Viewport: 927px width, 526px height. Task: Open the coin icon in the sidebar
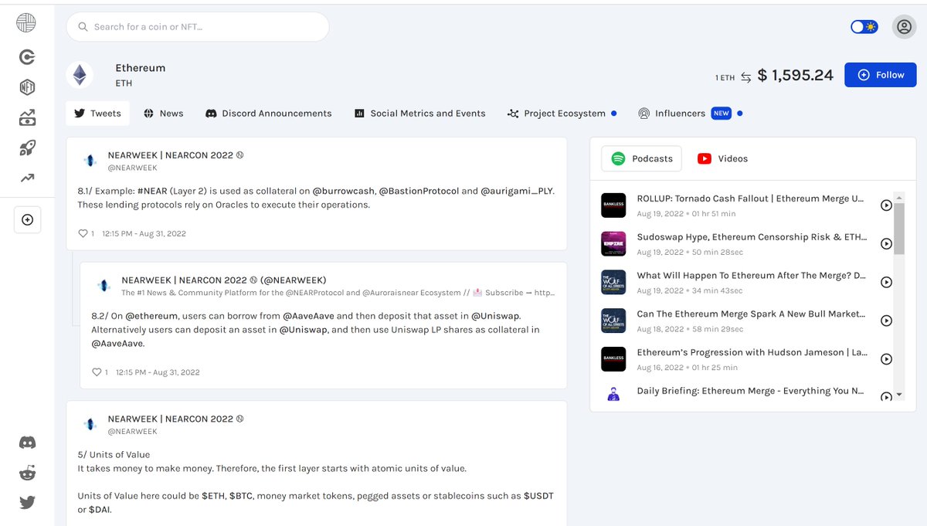tap(27, 57)
